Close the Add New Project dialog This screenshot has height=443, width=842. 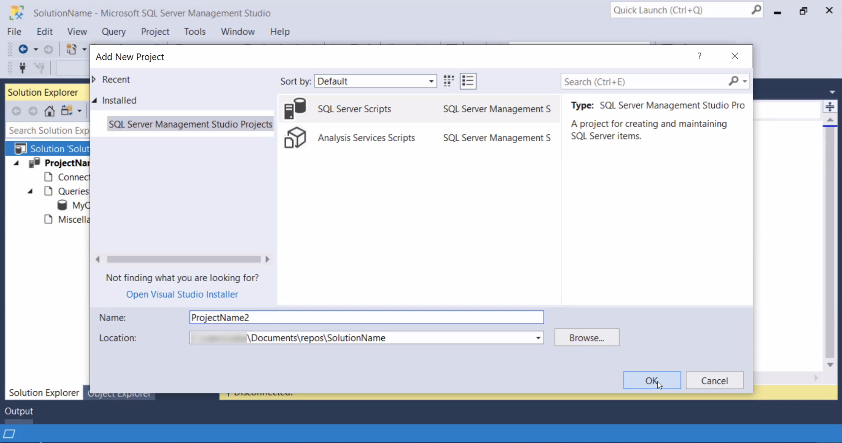coord(735,56)
